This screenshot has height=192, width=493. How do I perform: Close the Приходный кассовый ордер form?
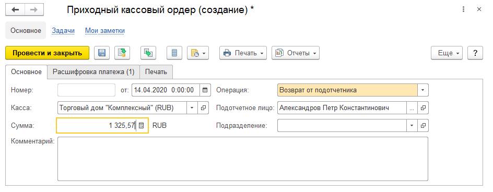tap(479, 9)
